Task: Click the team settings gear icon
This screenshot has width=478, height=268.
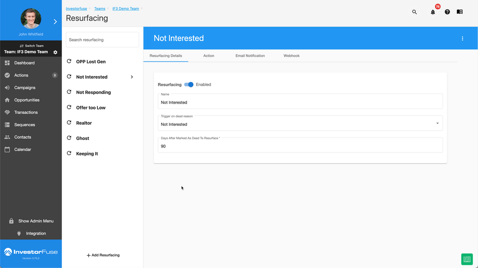Action: (x=55, y=52)
